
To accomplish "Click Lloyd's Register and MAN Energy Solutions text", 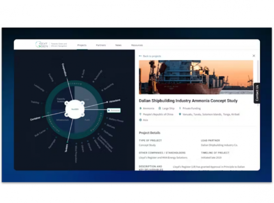I will tap(163, 158).
